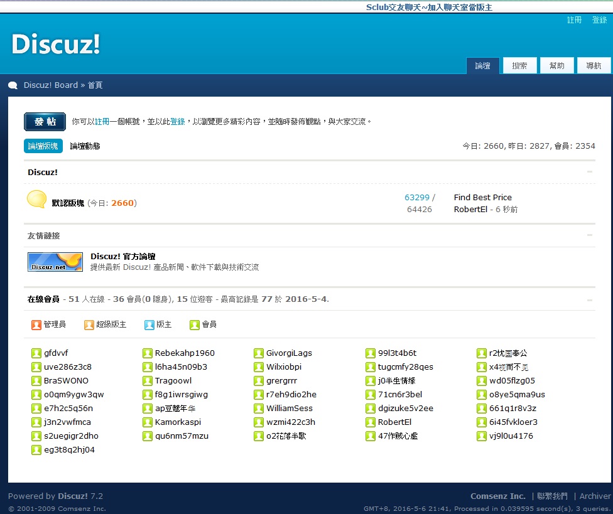The width and height of the screenshot is (613, 514).
Task: Click the Discuz! link in Powered by footer
Action: tap(73, 496)
